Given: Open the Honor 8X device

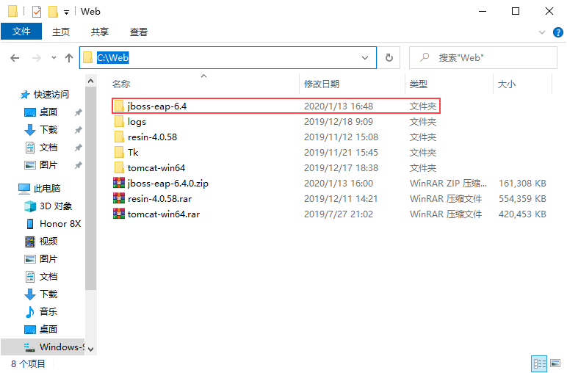Looking at the screenshot, I should (x=53, y=224).
